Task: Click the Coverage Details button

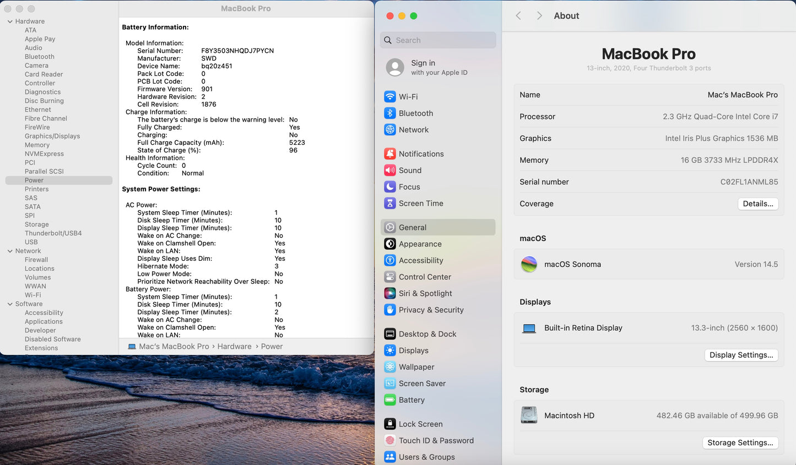Action: tap(757, 204)
